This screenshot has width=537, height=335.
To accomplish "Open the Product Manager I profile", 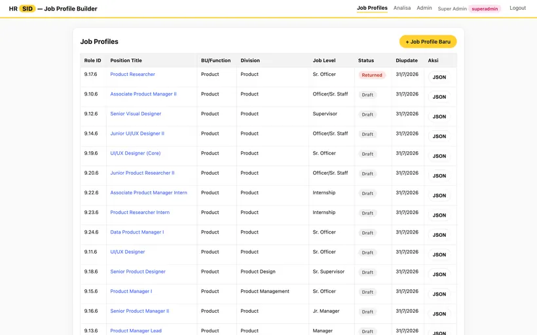I will [x=131, y=291].
